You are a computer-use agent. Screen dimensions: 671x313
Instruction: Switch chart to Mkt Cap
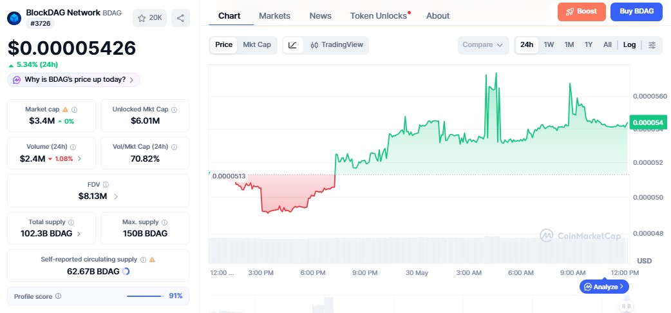point(257,45)
